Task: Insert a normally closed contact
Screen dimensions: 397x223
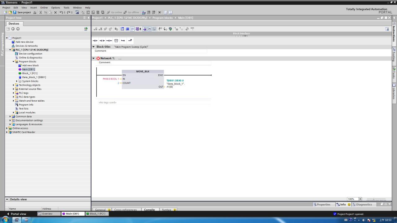Action: 102,41
